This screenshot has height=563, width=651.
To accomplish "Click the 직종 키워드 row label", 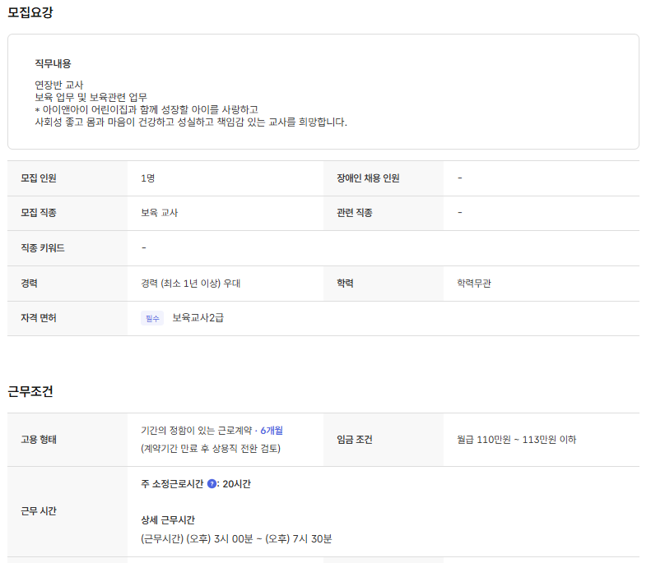I will click(43, 248).
